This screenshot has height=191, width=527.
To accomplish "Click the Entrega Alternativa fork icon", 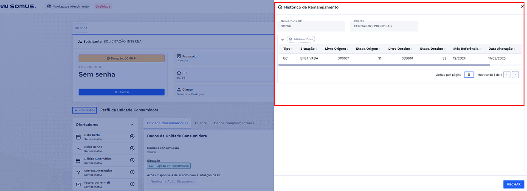I will 78,173.
